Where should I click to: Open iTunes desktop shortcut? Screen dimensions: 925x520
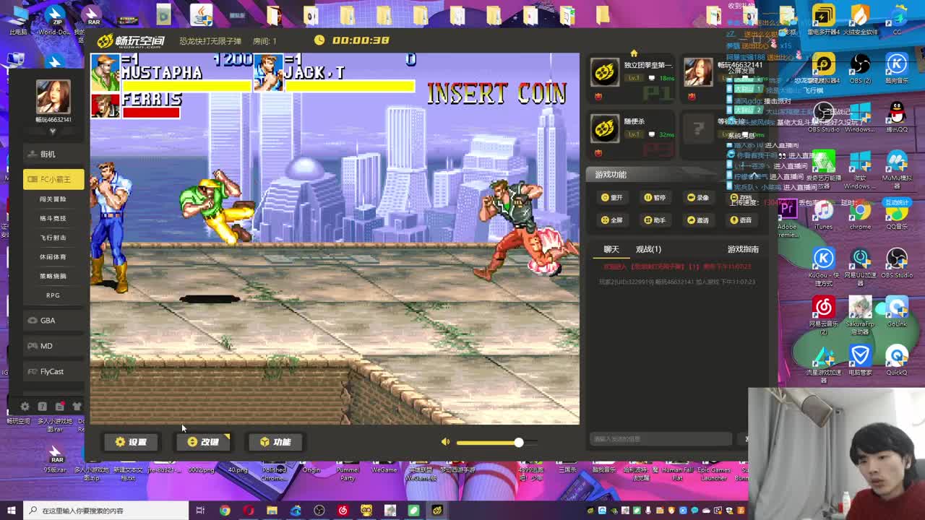coord(823,214)
